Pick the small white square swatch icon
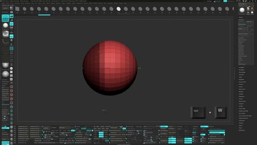 click(x=11, y=72)
